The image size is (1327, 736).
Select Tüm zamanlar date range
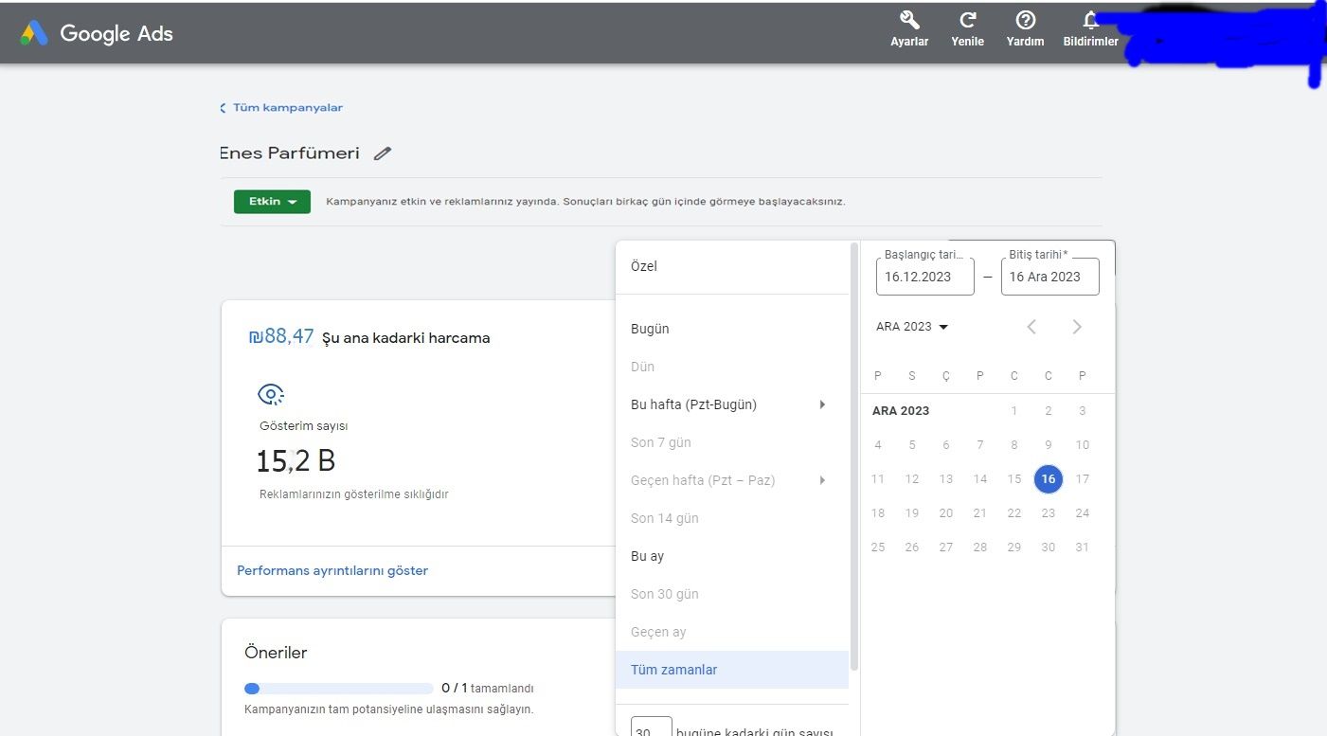click(x=732, y=670)
